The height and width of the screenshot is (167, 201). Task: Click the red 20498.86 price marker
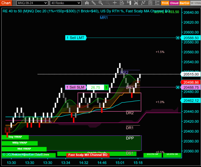point(191,83)
